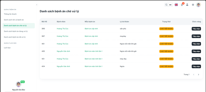Open patient Hoàng Thị Cúc in row 397
Viewport: 206px width, 92px height.
[x=63, y=36]
